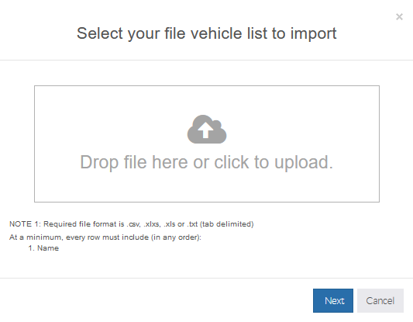The height and width of the screenshot is (322, 413).
Task: Click the '(in any order)' text
Action: click(x=176, y=237)
